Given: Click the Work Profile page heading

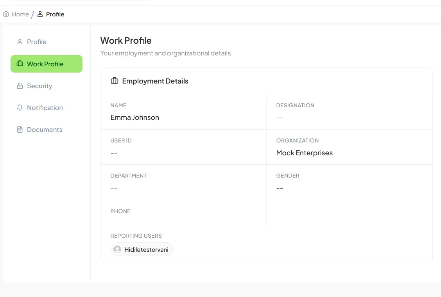Looking at the screenshot, I should tap(126, 40).
